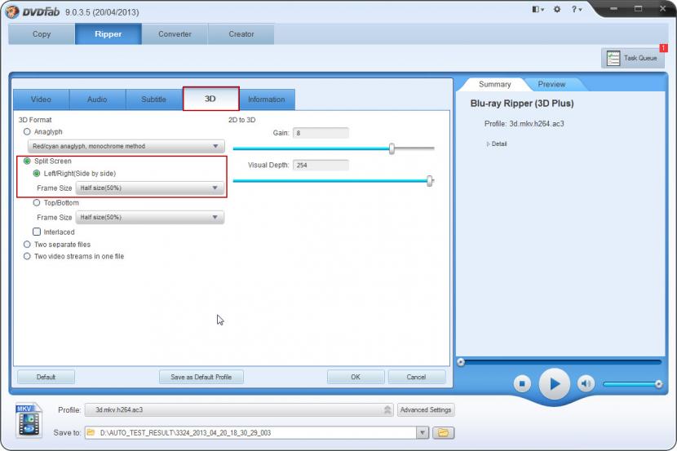The image size is (677, 451).
Task: Open Advanced Settings
Action: pyautogui.click(x=426, y=409)
